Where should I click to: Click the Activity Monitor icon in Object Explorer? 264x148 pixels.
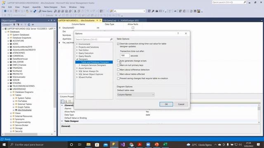click(33, 25)
